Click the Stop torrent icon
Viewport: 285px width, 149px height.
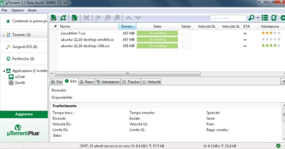point(117,18)
